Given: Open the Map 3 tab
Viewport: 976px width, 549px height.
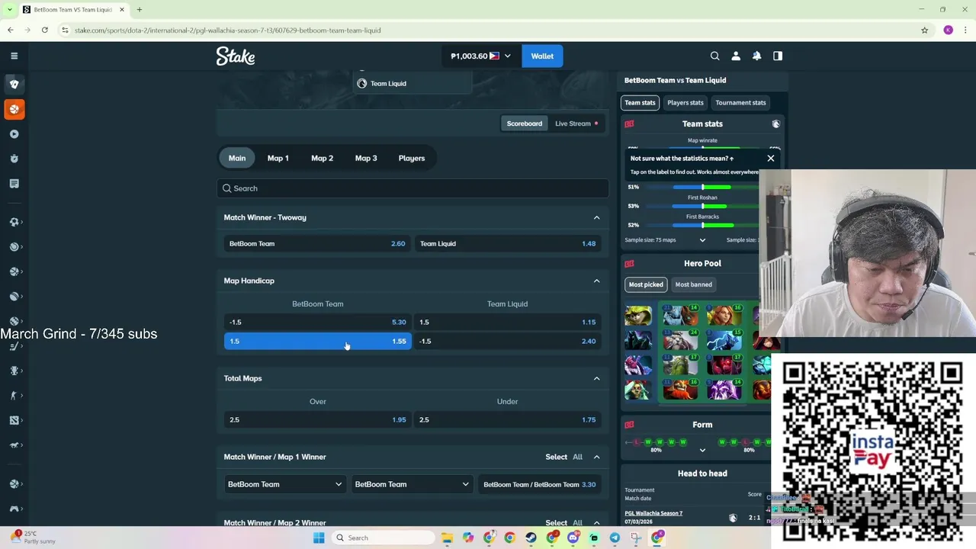Looking at the screenshot, I should [366, 158].
